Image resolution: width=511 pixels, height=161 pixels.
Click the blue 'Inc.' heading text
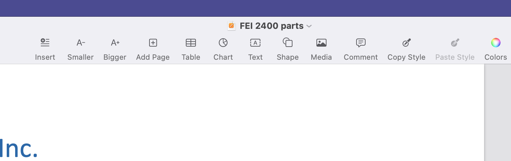19,149
